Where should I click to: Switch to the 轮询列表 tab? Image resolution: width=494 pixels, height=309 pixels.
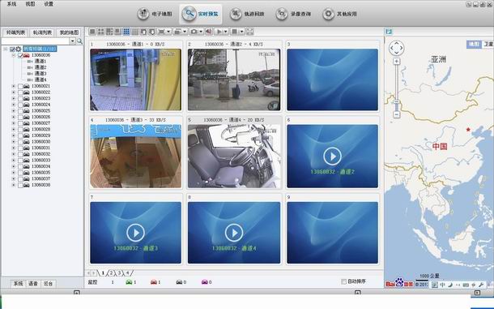click(x=42, y=32)
